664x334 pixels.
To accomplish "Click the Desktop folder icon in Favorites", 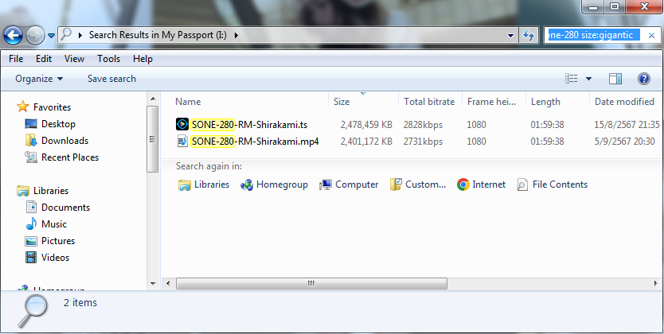I will (31, 124).
